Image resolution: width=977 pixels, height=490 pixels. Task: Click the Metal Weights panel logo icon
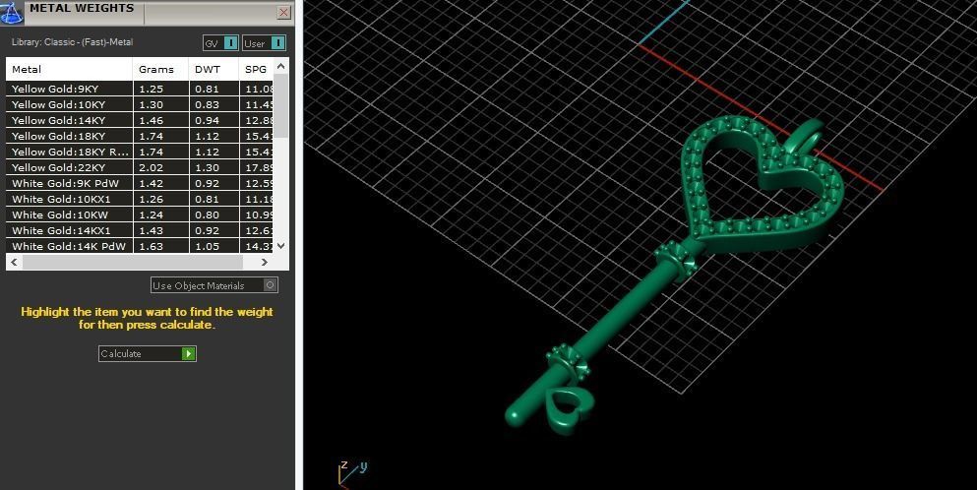coord(11,11)
